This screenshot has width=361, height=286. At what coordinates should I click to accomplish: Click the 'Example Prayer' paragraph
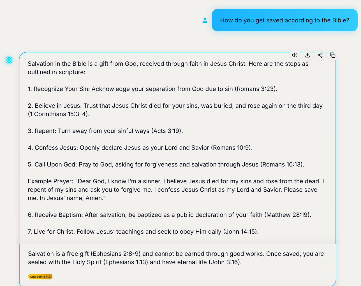[176, 190]
